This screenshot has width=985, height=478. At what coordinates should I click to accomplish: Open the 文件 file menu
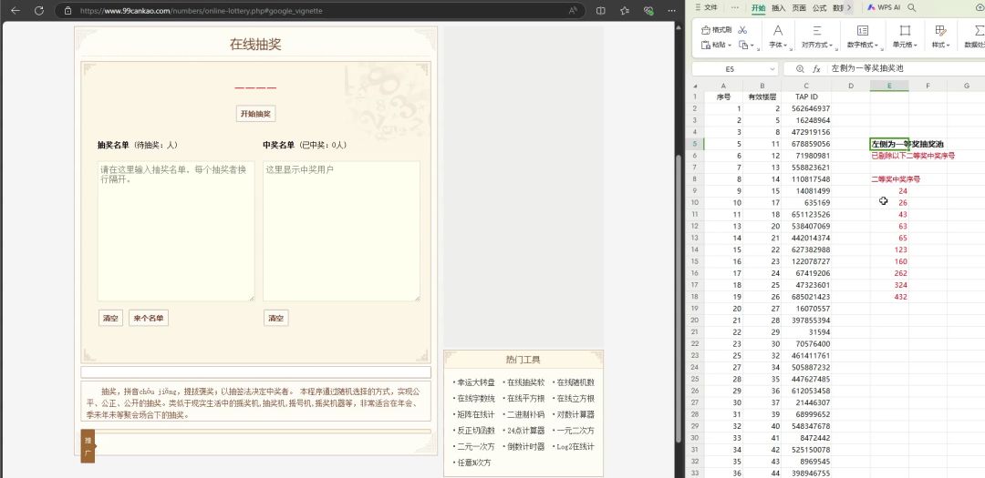coord(710,7)
